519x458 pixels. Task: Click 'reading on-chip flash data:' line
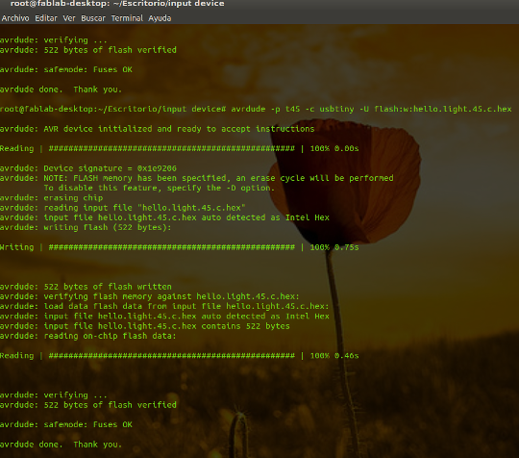click(88, 336)
